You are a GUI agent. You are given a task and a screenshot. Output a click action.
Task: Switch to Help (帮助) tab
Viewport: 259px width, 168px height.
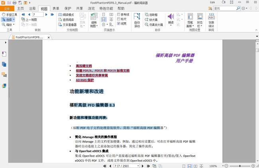pyautogui.click(x=121, y=8)
